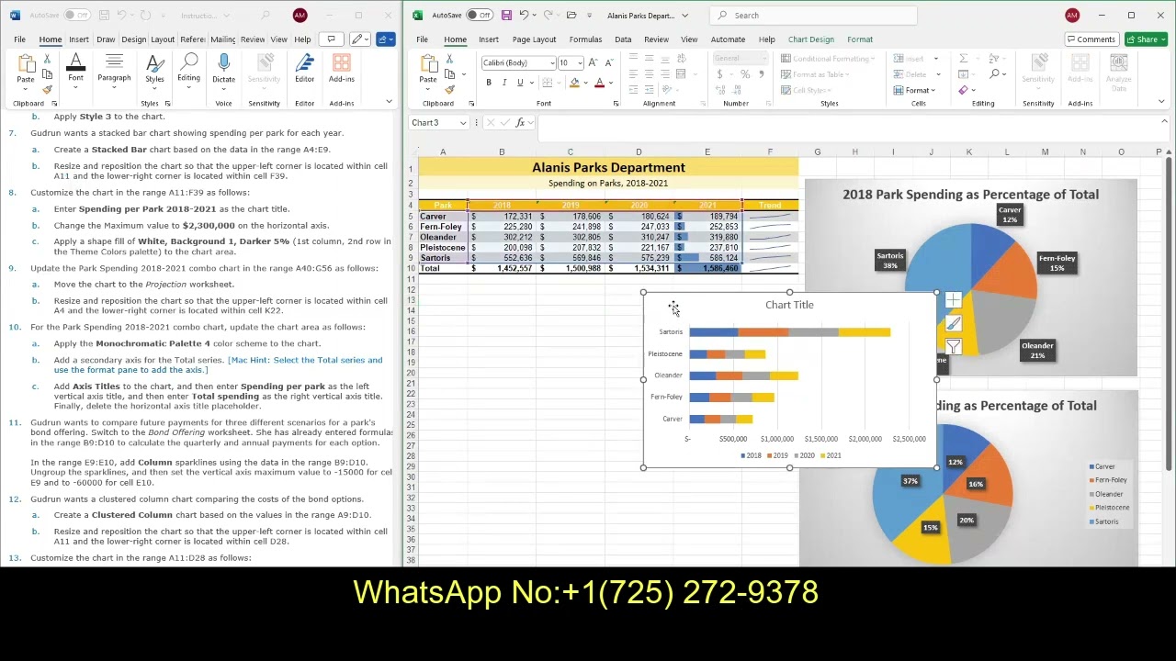Click Format Painter in Word ribbon
The width and height of the screenshot is (1176, 661).
[47, 90]
